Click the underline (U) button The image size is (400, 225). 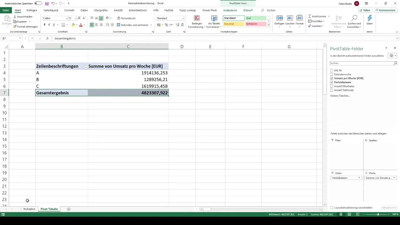54,25
